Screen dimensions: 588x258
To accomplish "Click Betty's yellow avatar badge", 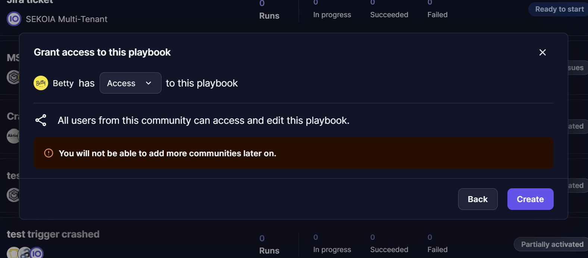I will point(41,83).
